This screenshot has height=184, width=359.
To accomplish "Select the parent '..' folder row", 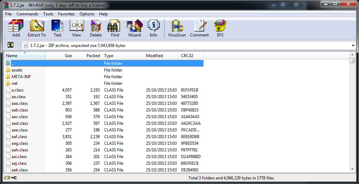I will click(x=104, y=63).
